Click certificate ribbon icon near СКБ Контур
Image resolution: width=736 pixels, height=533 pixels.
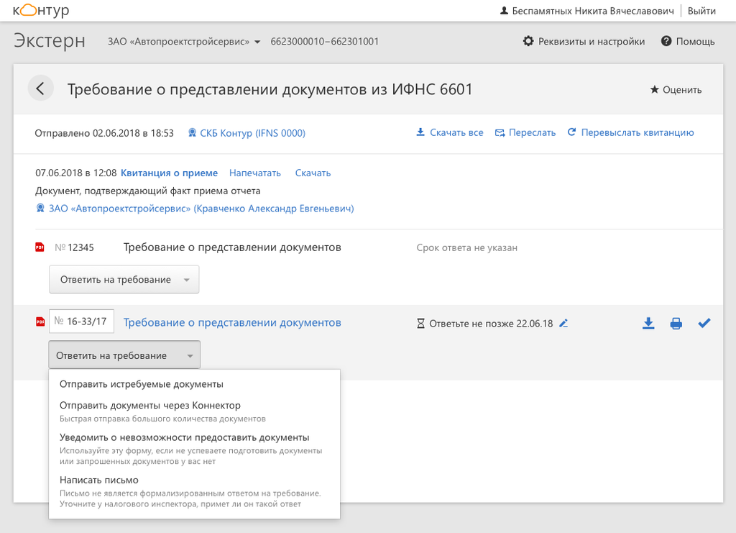tap(192, 132)
